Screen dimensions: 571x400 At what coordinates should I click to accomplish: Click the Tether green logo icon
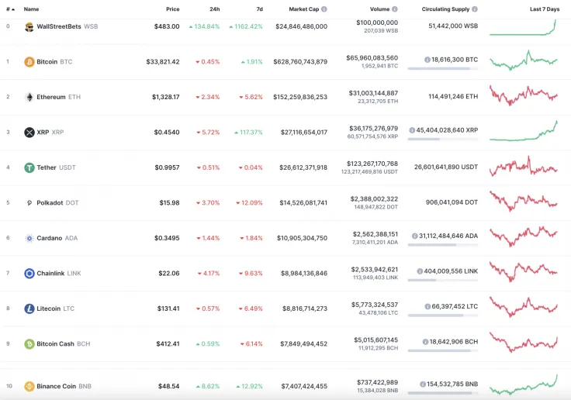coord(29,167)
